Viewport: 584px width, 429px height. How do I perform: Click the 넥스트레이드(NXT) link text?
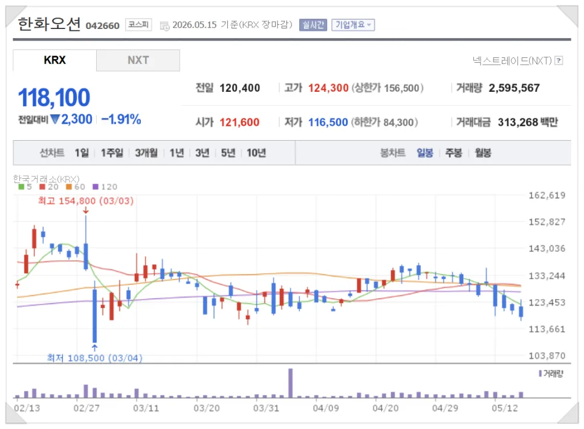[x=512, y=60]
